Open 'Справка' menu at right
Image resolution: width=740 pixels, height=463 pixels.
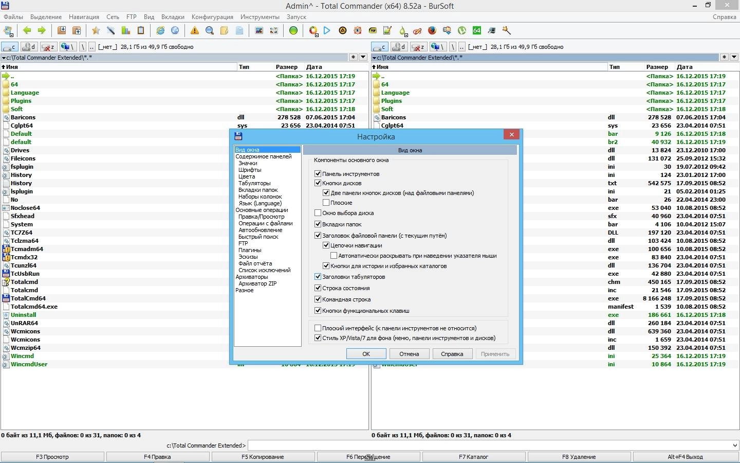[x=725, y=17]
